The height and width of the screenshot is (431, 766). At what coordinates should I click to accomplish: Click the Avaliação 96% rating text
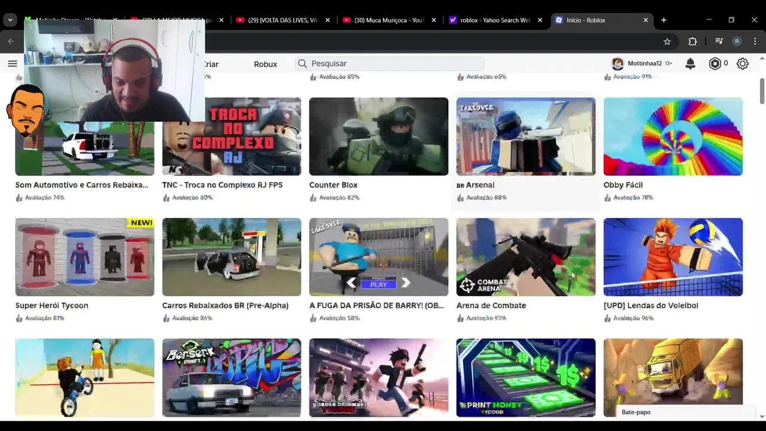633,318
